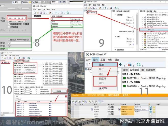168x126 pixels.
Task: Collapse the 信息 section in the device list window
Action: pos(115,37)
